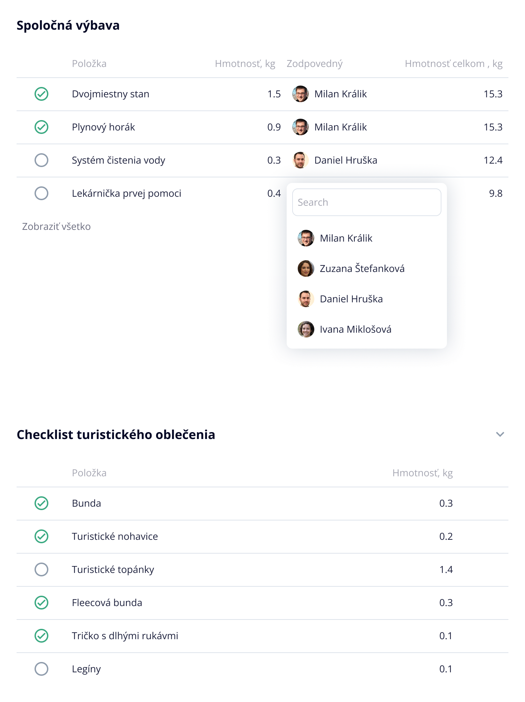This screenshot has height=702, width=525.
Task: Click Daniel Hruška's avatar in the dropdown list
Action: [306, 299]
